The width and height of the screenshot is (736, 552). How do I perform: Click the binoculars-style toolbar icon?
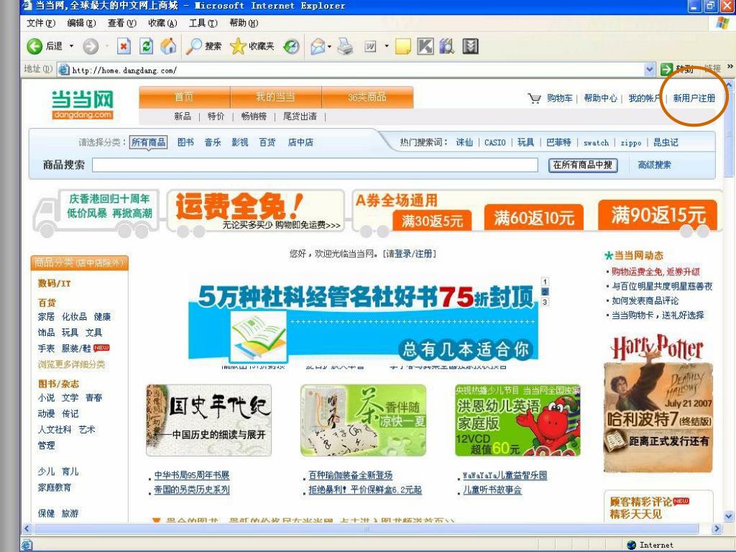(447, 46)
